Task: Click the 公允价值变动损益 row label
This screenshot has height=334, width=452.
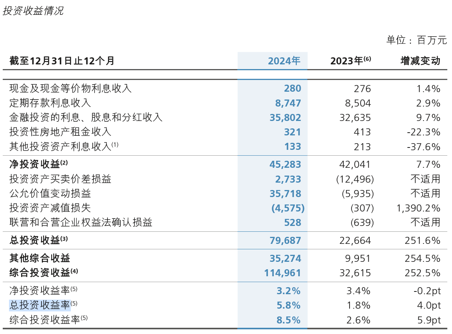Action: (x=50, y=193)
